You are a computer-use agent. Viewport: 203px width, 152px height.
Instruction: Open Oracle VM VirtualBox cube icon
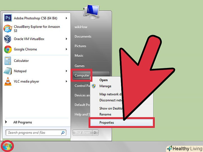(x=8, y=39)
